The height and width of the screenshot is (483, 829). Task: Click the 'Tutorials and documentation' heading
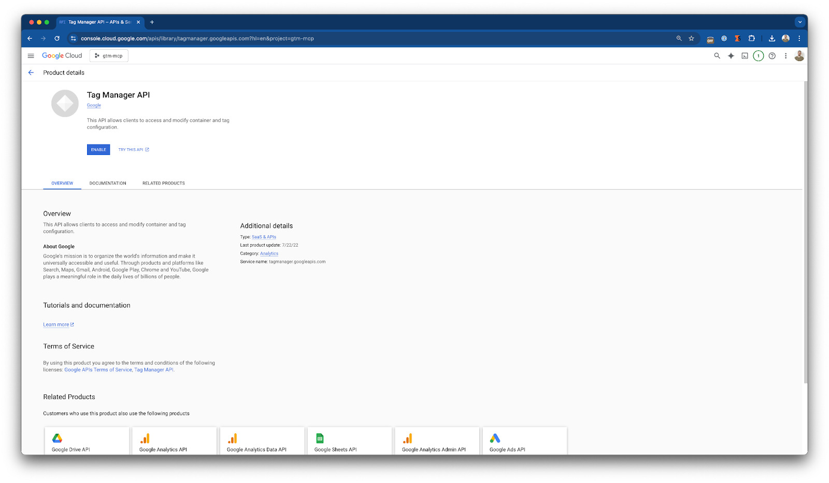(87, 306)
